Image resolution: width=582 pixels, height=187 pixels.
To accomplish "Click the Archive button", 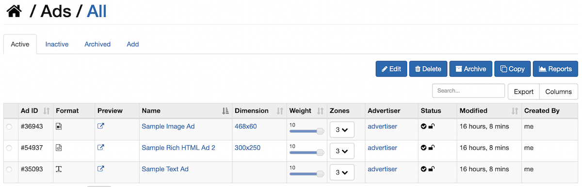I will (471, 69).
